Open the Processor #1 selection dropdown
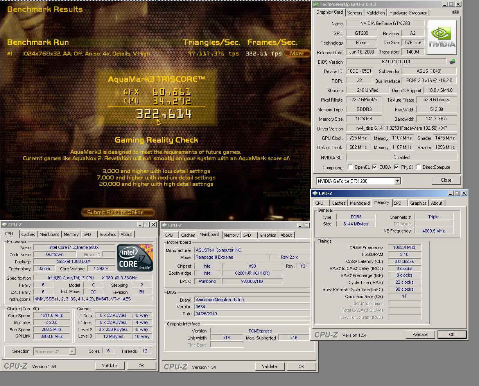This screenshot has height=386, width=479. pos(72,352)
